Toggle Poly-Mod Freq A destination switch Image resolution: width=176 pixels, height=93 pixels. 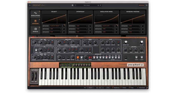coord(46,43)
